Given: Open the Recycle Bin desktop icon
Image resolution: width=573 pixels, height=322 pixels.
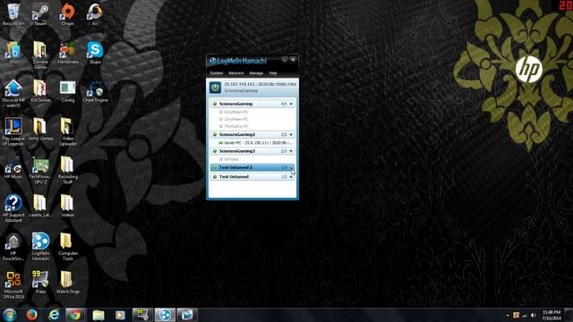Looking at the screenshot, I should click(x=13, y=14).
